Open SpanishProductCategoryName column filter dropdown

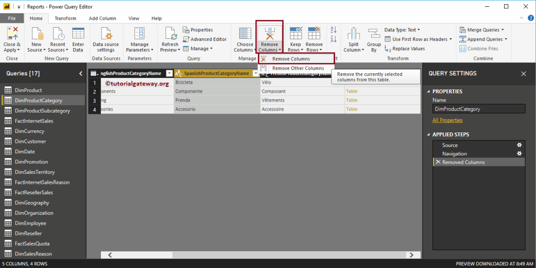pos(255,73)
